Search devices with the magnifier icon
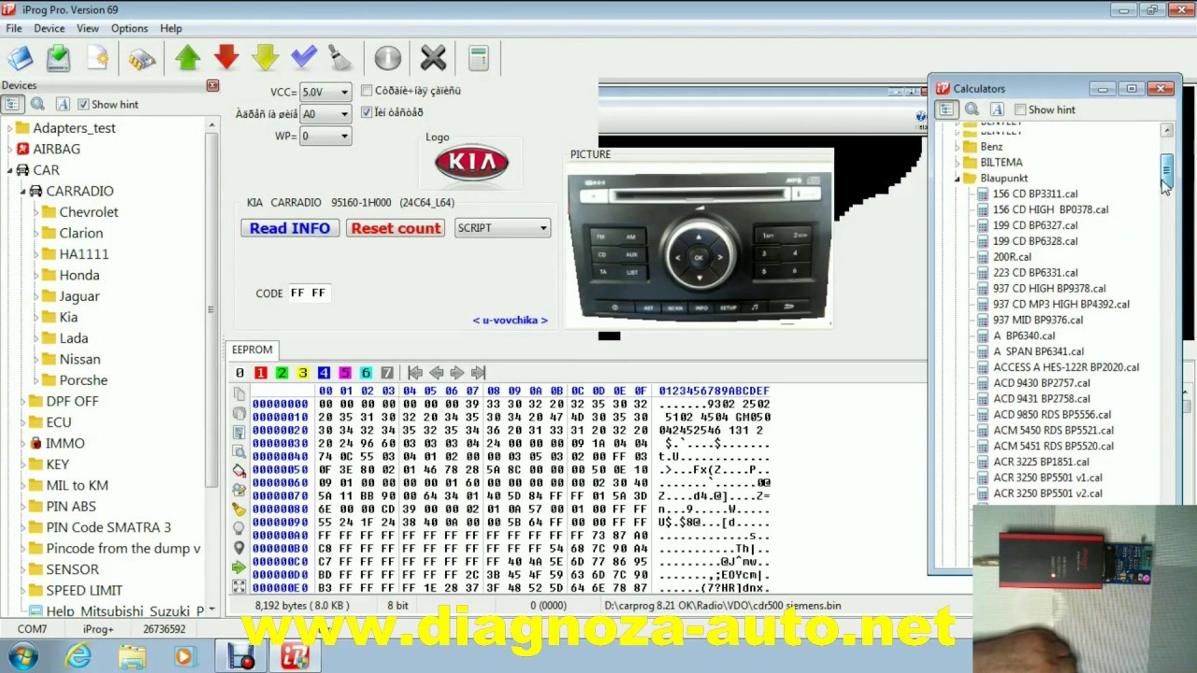Image resolution: width=1197 pixels, height=673 pixels. (x=37, y=105)
